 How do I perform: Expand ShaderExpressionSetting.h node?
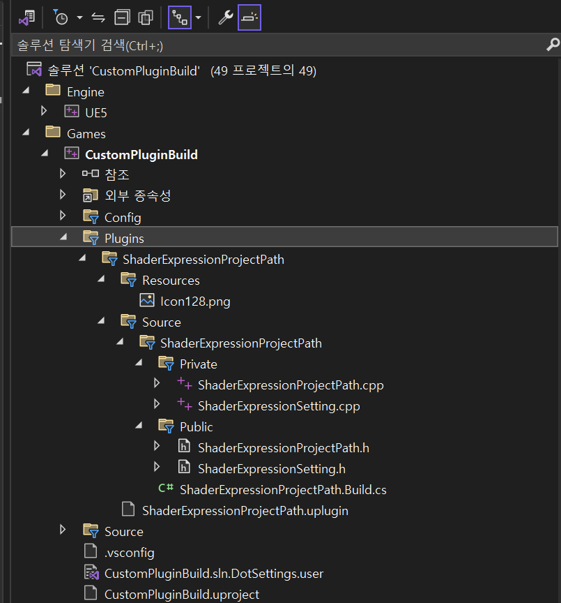[x=157, y=466]
